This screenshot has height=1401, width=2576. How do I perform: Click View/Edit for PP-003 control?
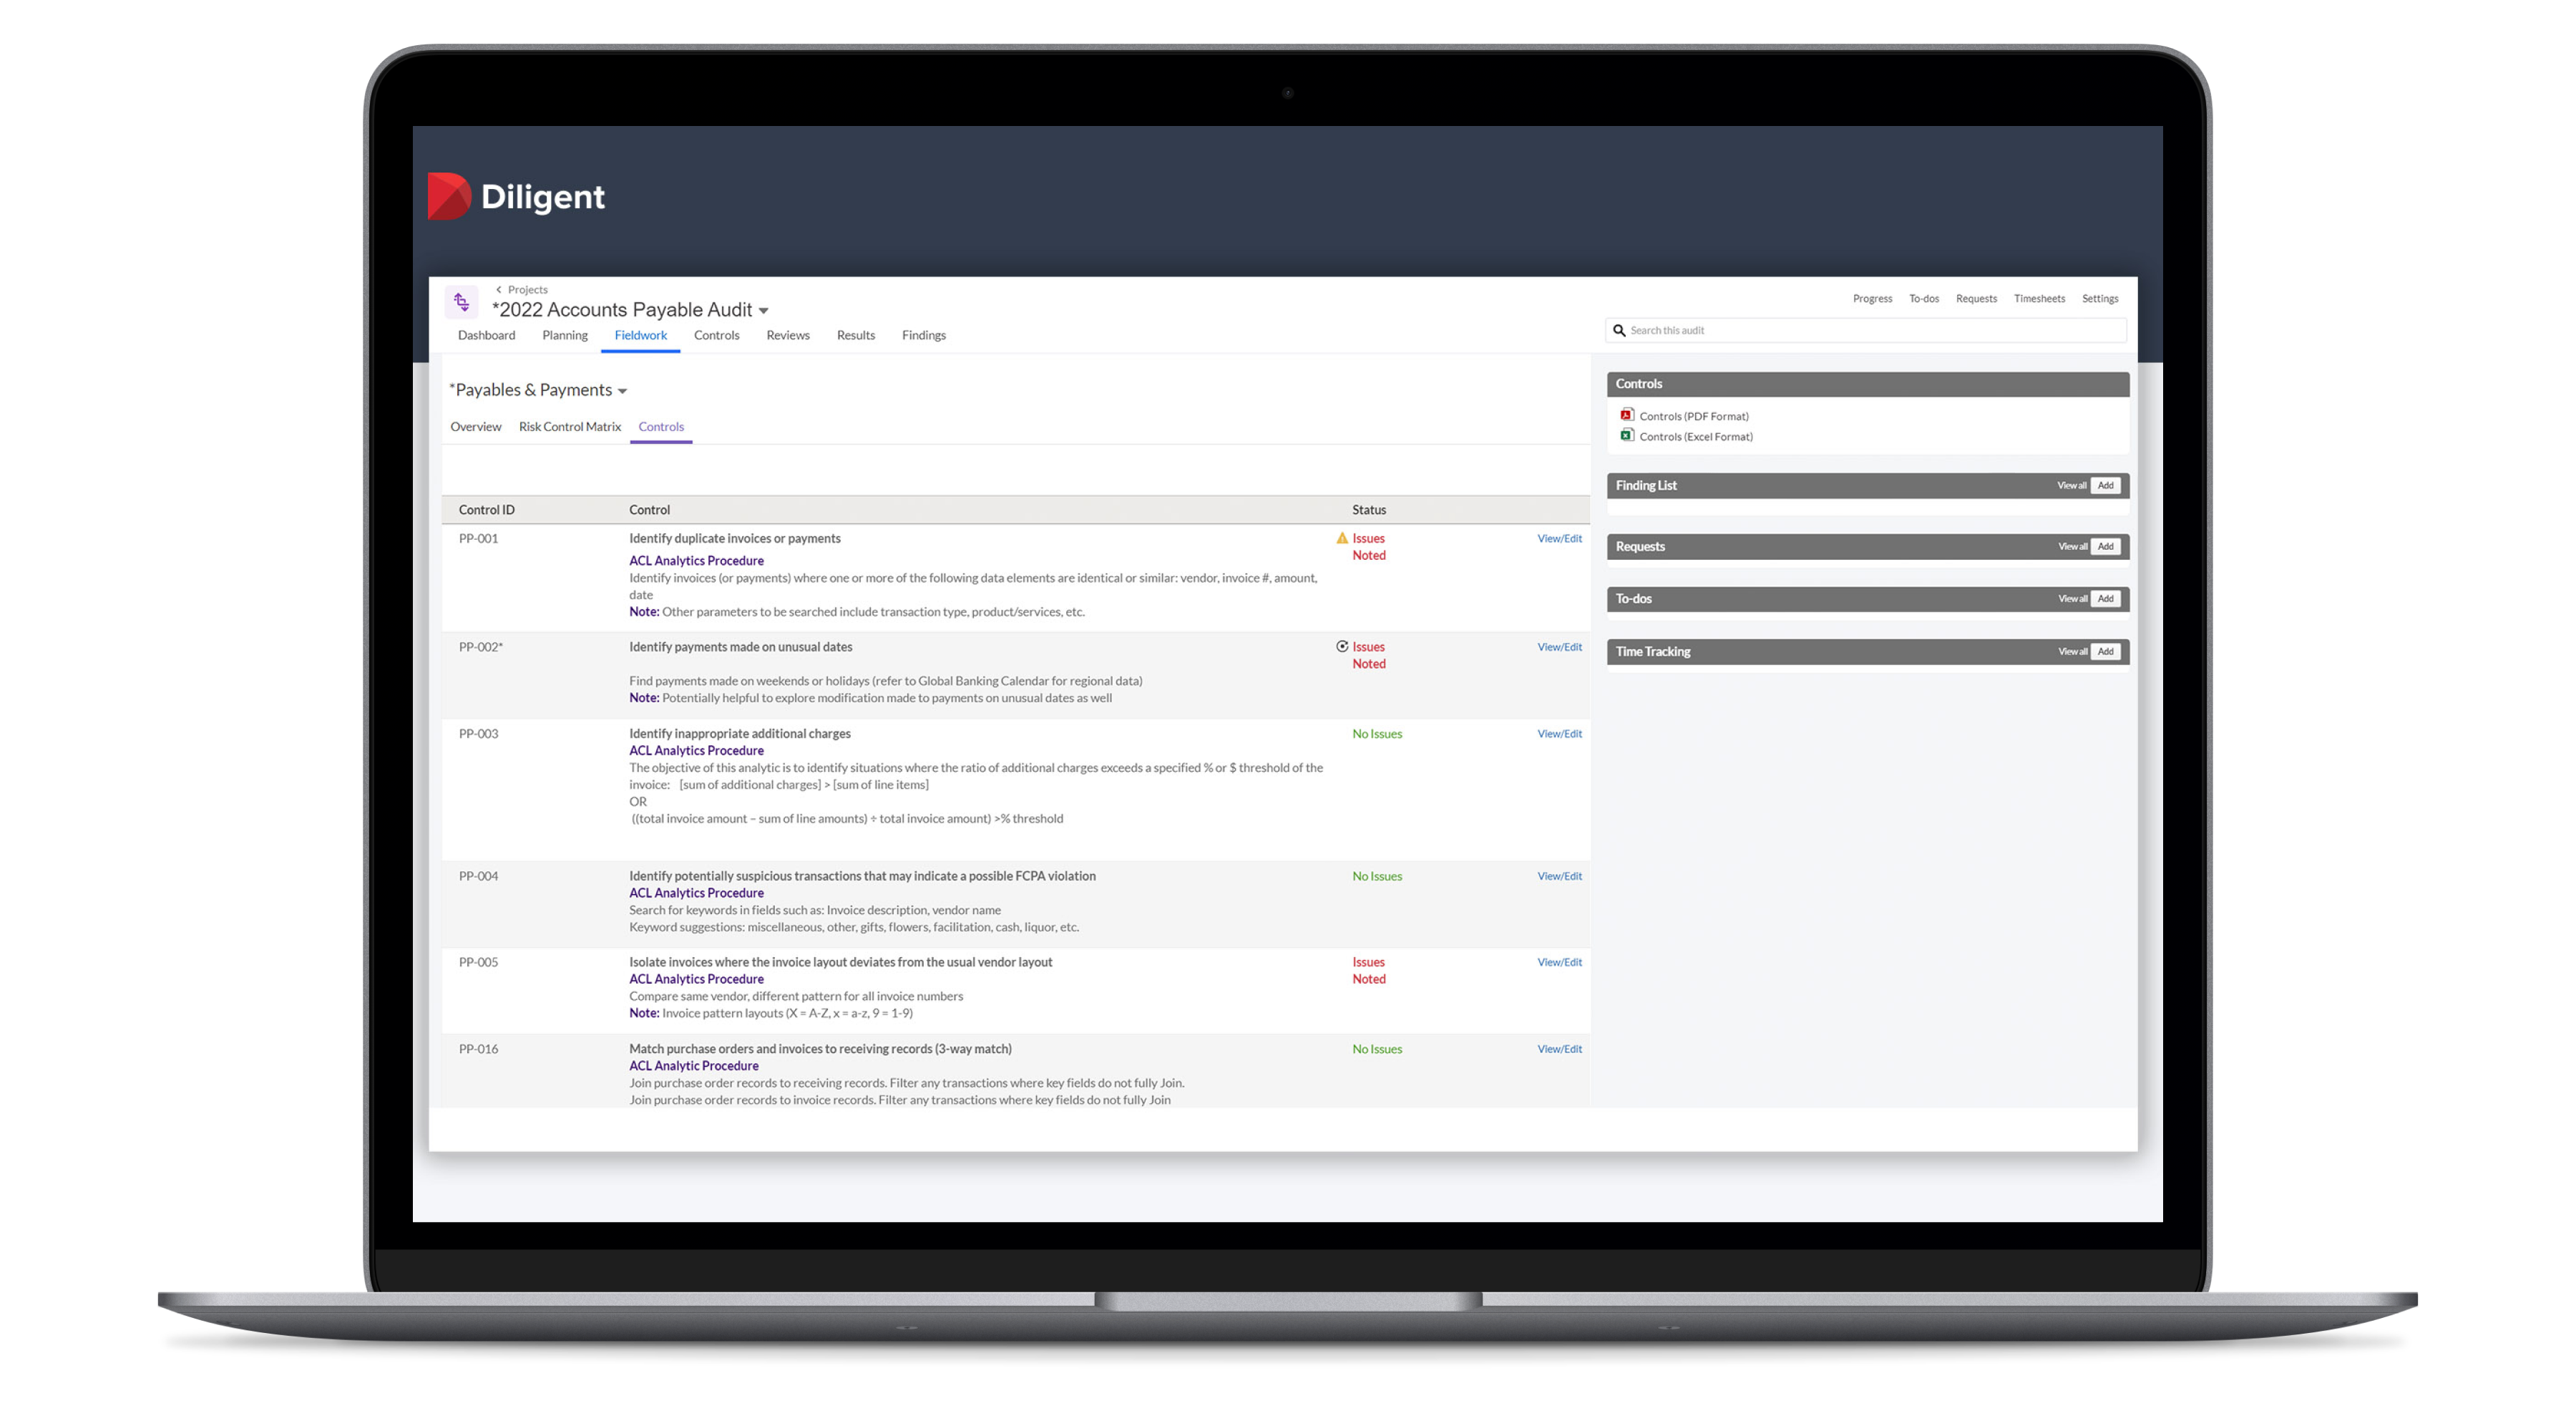1558,732
